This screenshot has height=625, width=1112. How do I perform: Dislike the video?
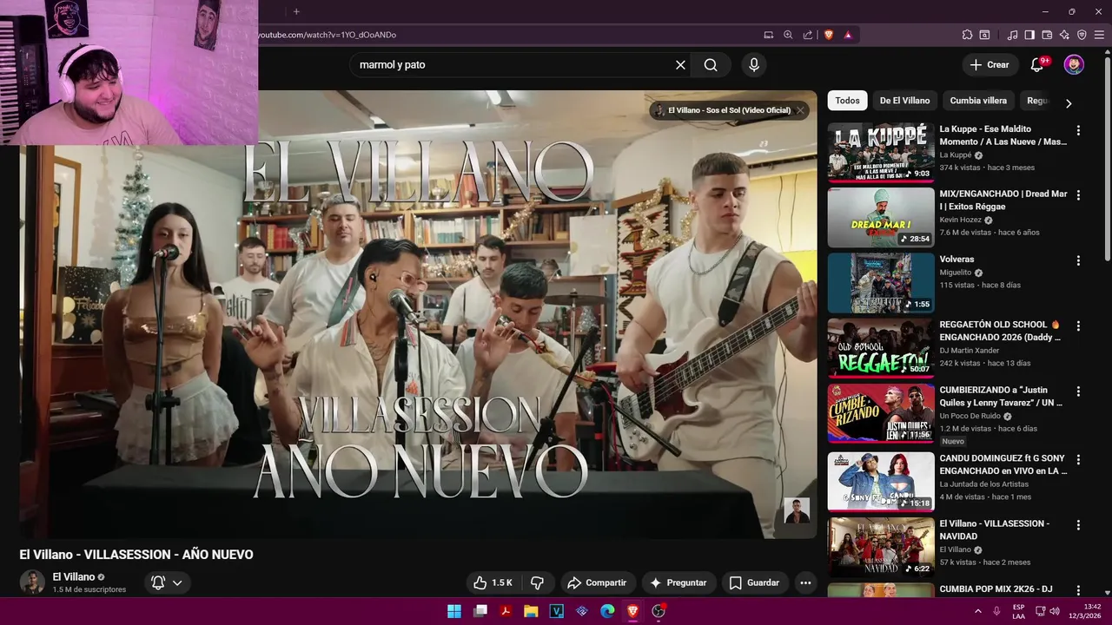click(x=537, y=582)
